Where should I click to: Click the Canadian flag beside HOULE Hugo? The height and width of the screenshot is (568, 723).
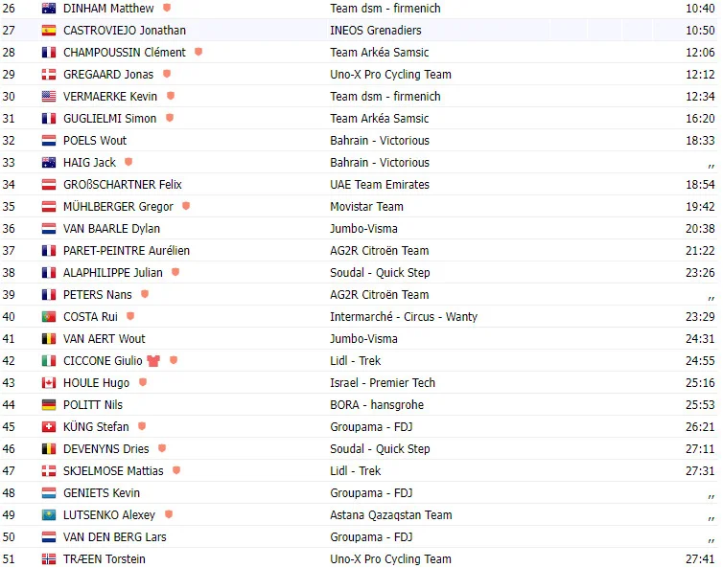tap(48, 383)
